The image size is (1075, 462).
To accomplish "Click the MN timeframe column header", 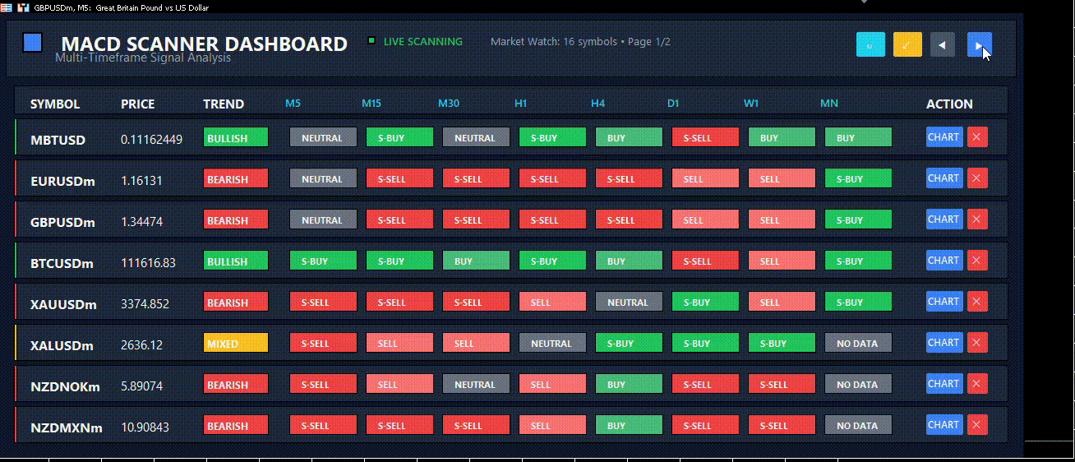I will tap(829, 104).
